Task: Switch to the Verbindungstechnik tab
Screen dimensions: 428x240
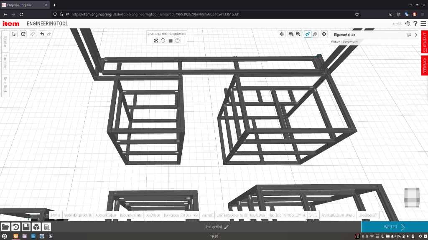Action: tap(78, 215)
